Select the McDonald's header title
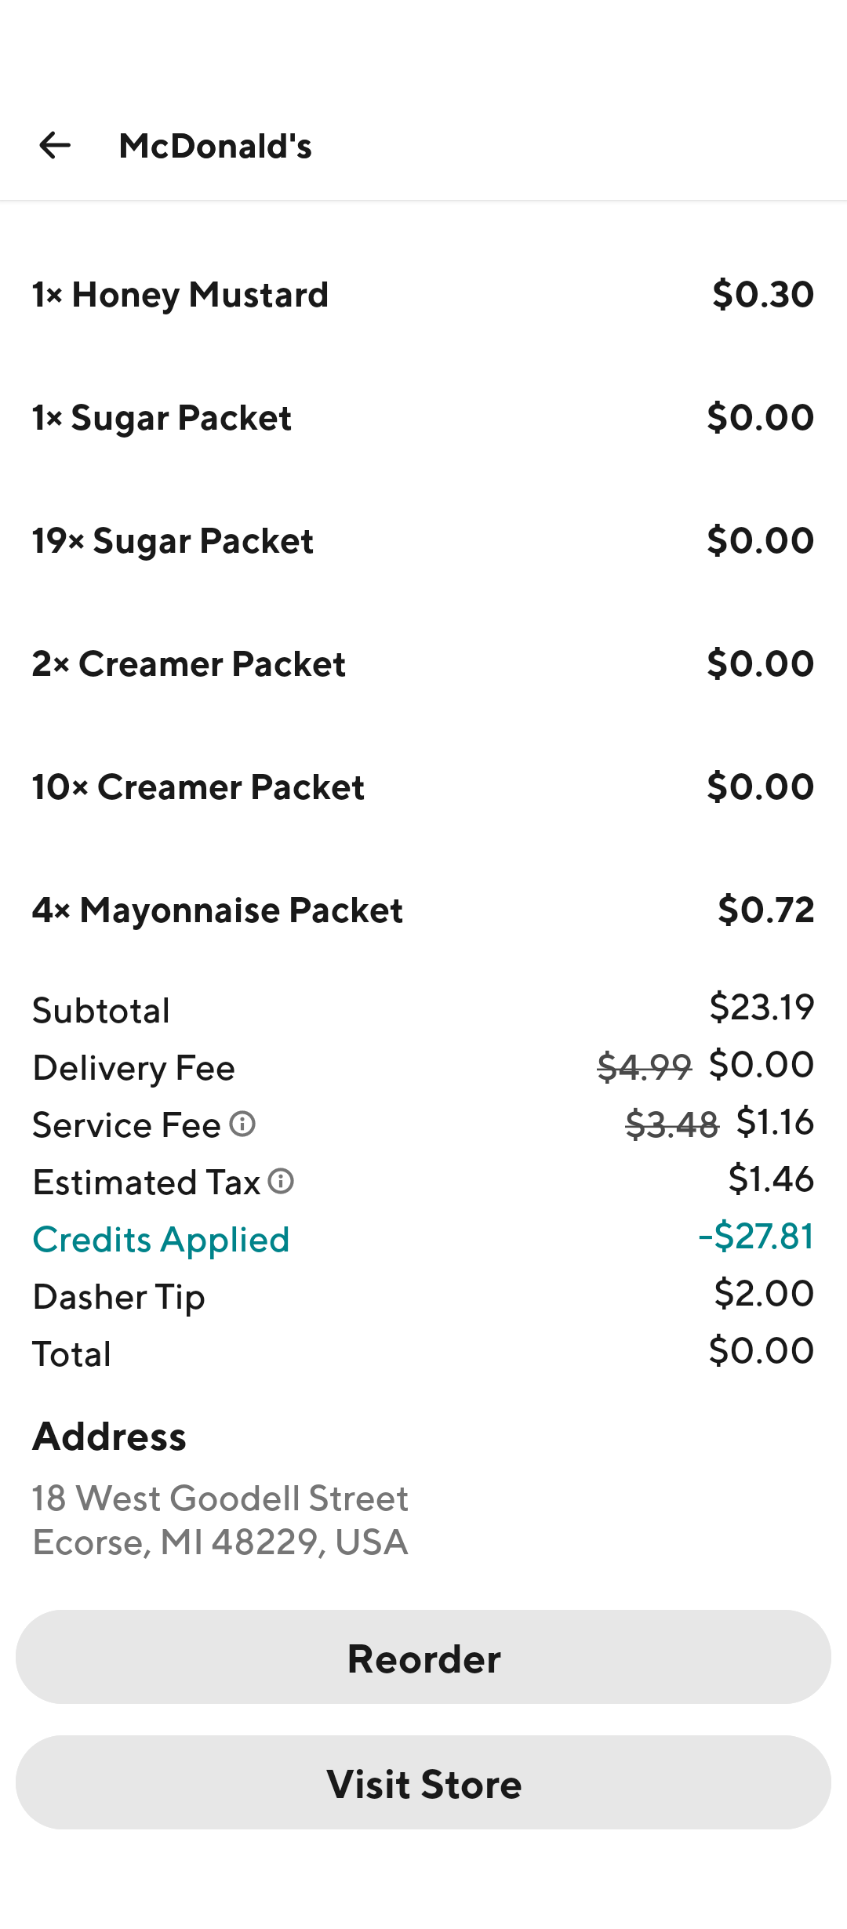 [215, 146]
